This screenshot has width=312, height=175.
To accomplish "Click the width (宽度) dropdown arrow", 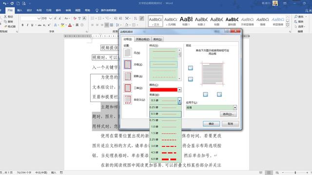I will tap(179, 101).
